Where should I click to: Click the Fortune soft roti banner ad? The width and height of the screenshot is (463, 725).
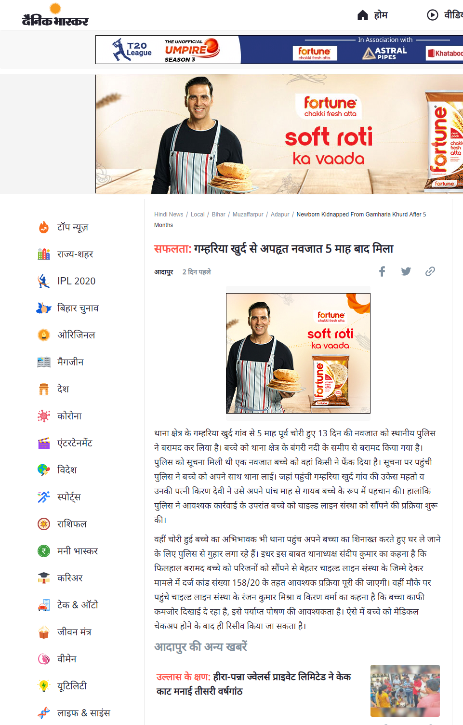coord(279,134)
